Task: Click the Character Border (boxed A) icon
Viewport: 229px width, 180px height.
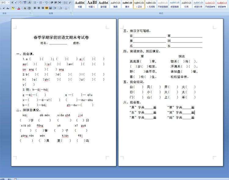Action: 29,2
